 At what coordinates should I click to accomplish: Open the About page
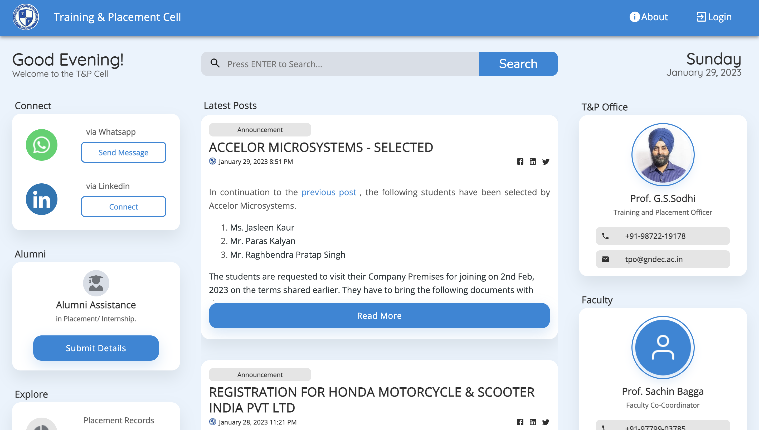click(x=649, y=17)
